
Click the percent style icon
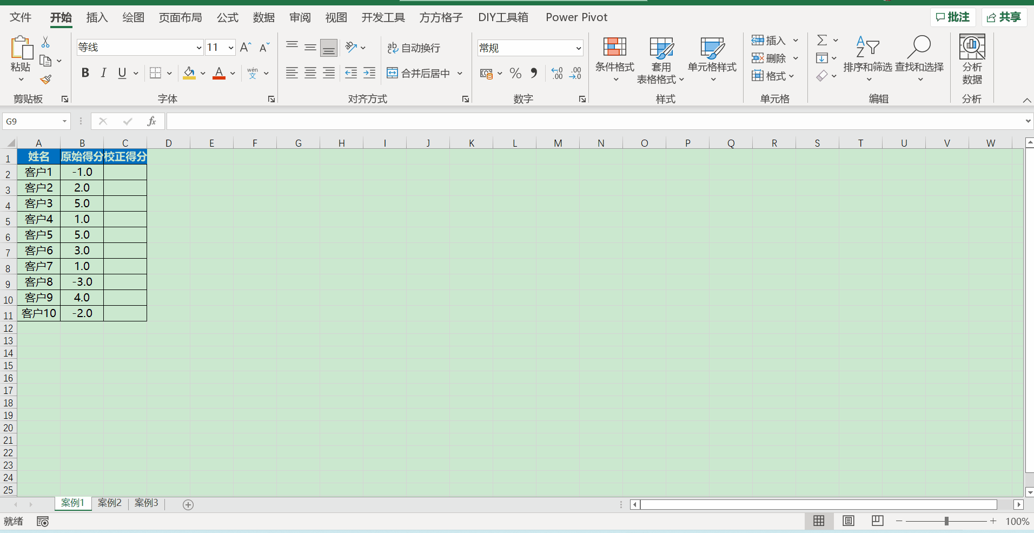(x=515, y=73)
